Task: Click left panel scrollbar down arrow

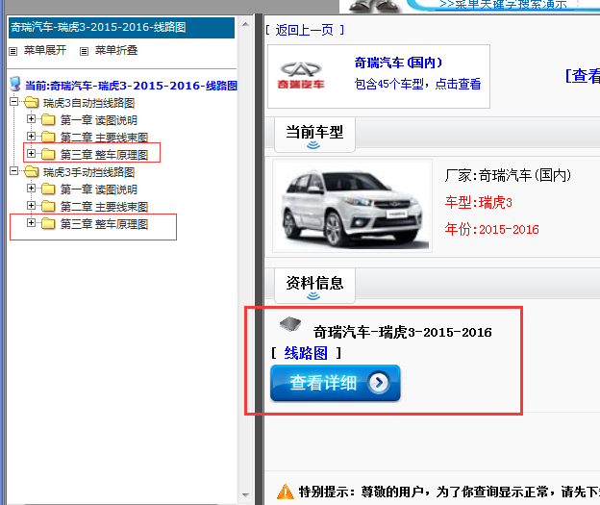Action: tap(245, 495)
